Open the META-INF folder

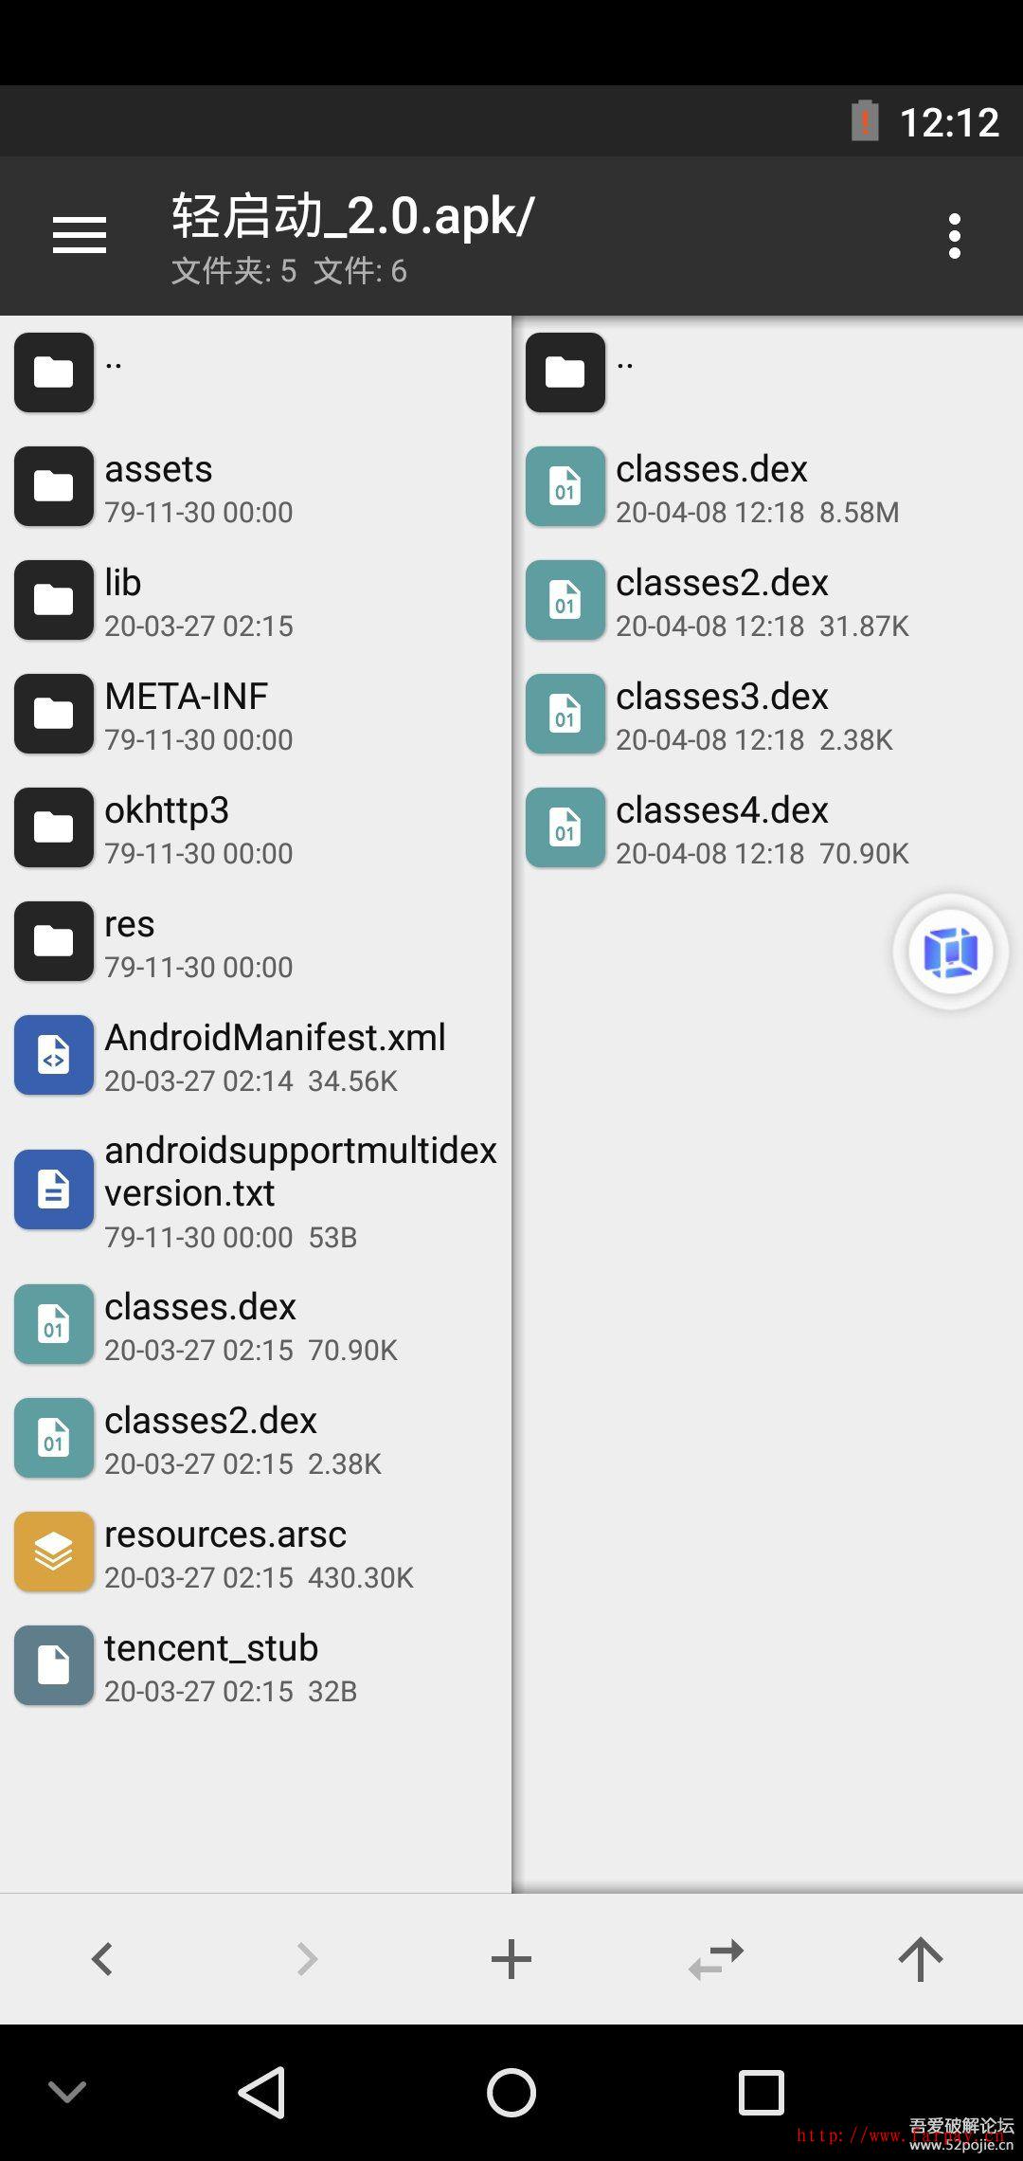click(187, 714)
